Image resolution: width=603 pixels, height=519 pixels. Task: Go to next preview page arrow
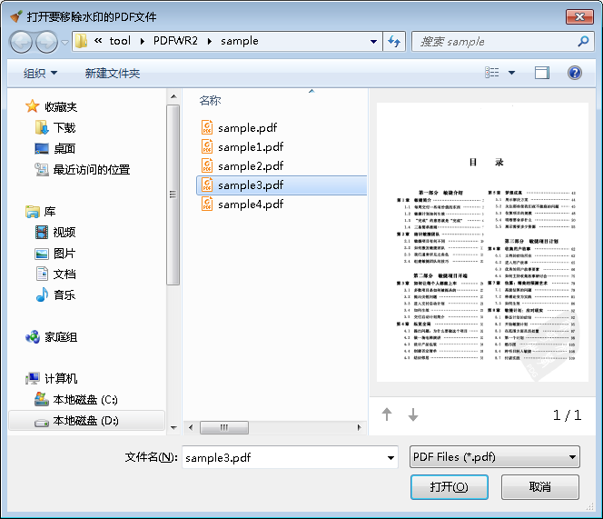[x=413, y=414]
